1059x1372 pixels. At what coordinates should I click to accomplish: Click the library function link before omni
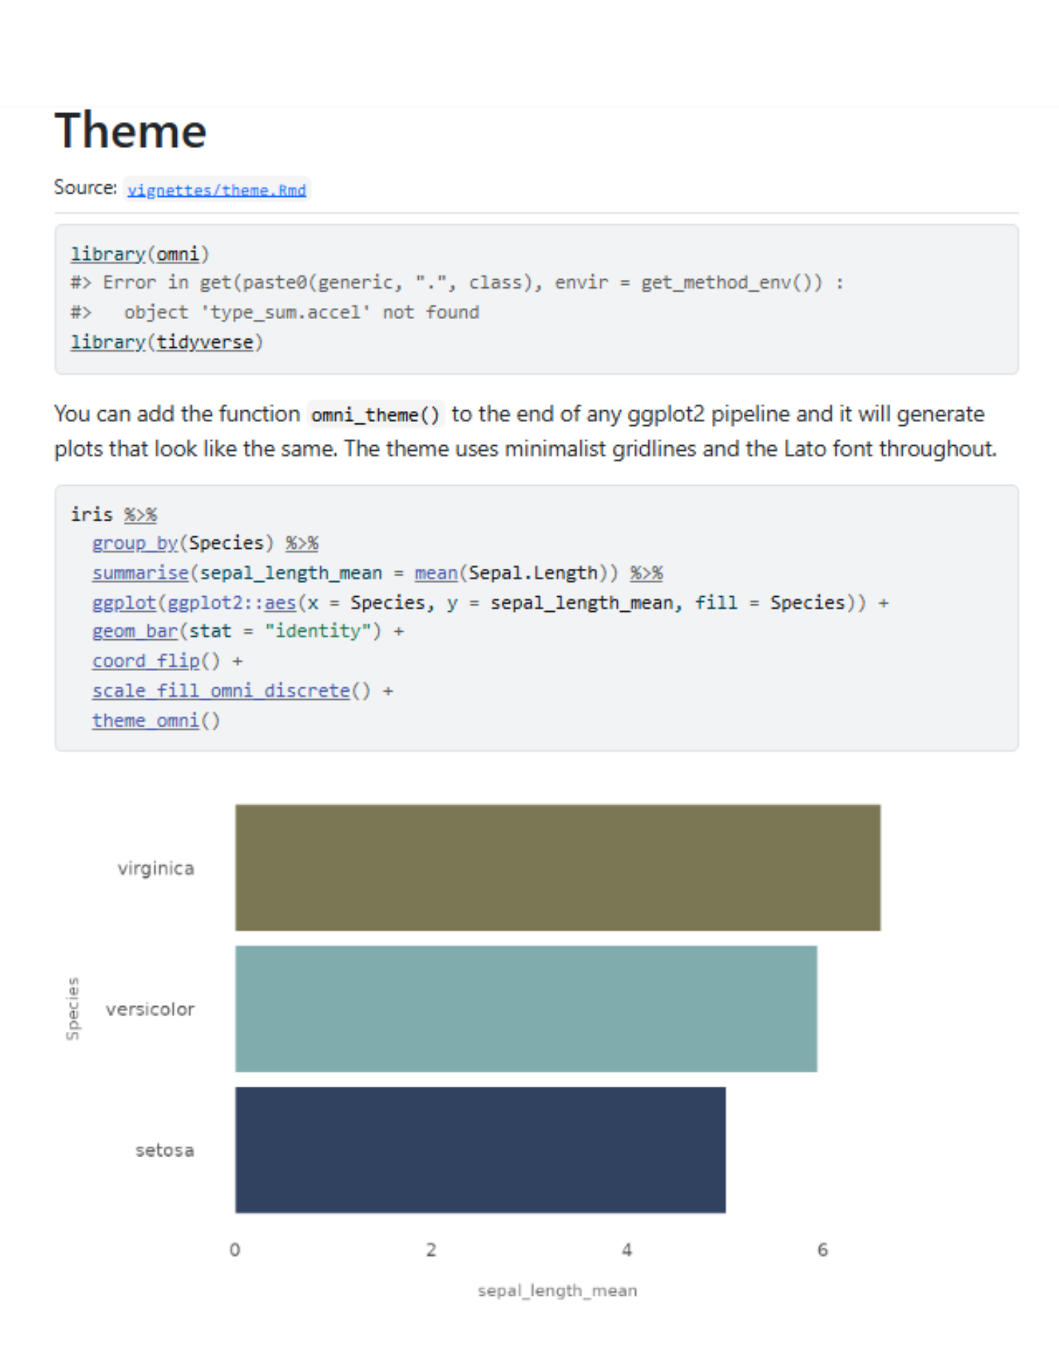coord(108,255)
